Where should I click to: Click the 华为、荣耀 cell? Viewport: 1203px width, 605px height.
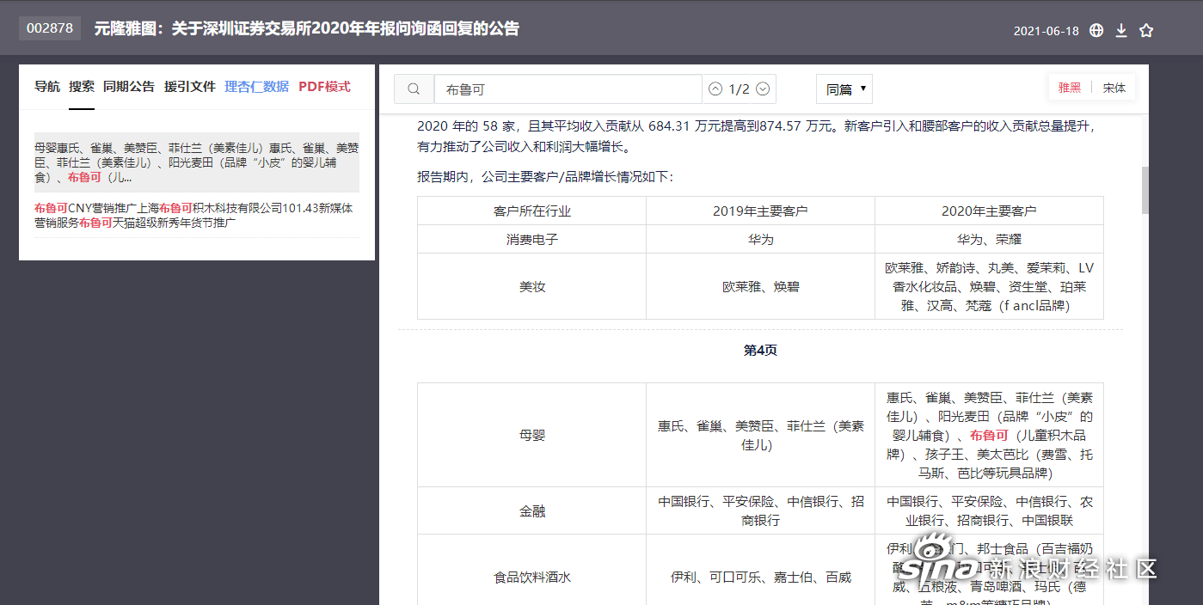(989, 240)
